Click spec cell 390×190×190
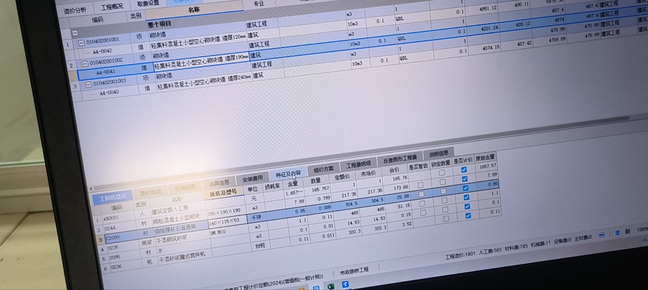This screenshot has height=290, width=648. coord(224,212)
